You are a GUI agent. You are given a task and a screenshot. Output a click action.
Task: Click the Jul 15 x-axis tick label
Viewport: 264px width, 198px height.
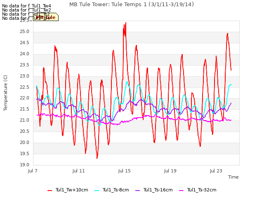124,171
